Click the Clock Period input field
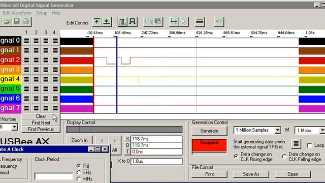This screenshot has width=325, height=183. (54, 176)
